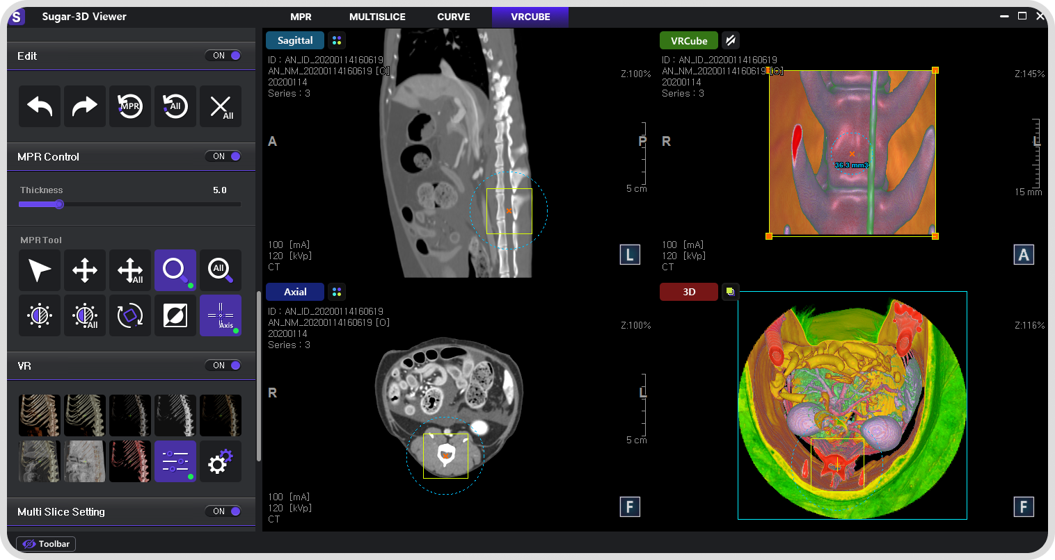Click the Thickness slider track
The image size is (1055, 560).
point(130,204)
